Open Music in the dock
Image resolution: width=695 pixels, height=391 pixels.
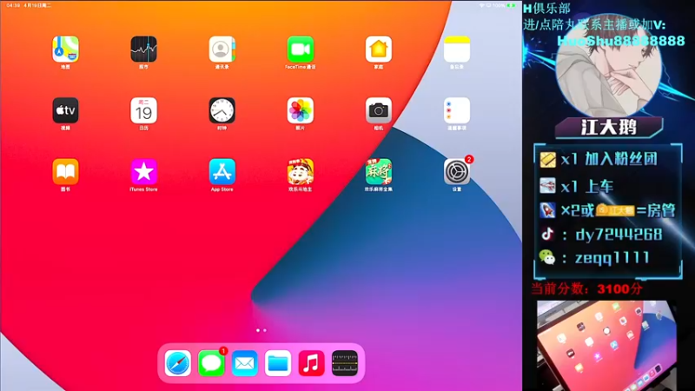(x=311, y=363)
